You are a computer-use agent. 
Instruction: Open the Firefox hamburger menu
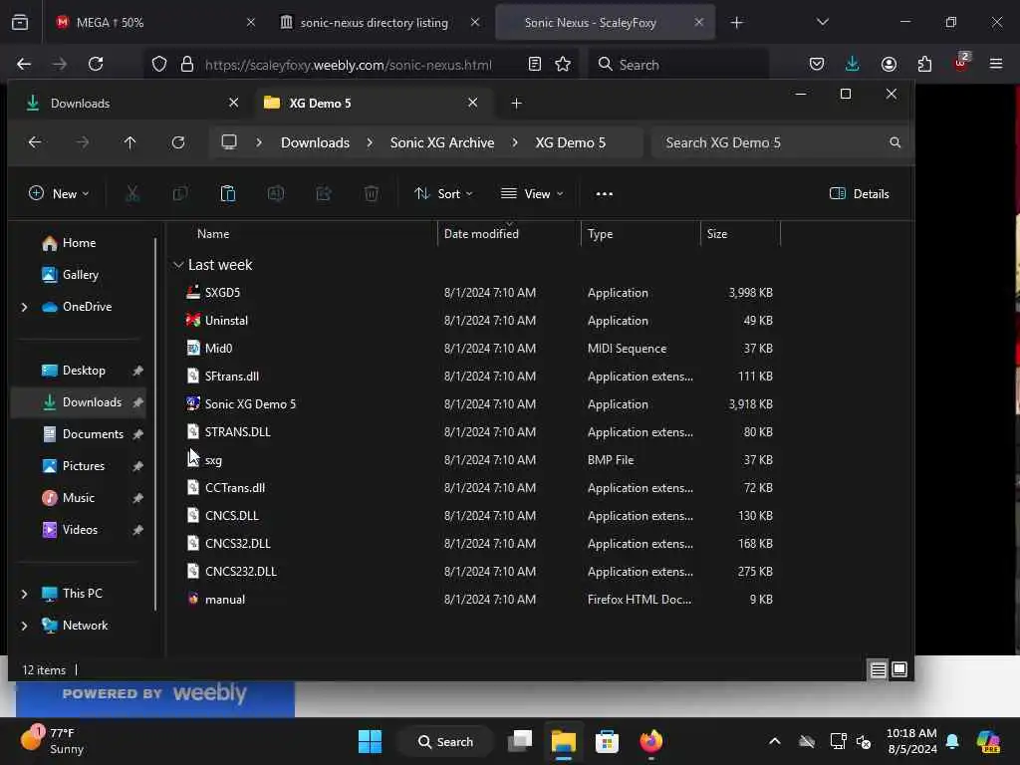(996, 64)
